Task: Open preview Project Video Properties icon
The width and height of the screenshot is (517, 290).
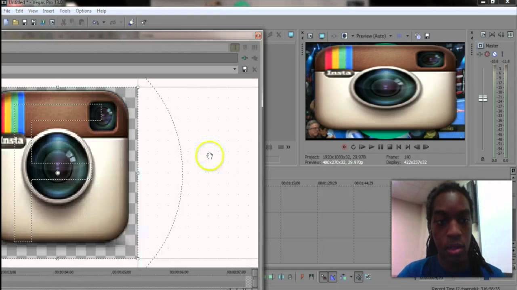Action: point(310,36)
